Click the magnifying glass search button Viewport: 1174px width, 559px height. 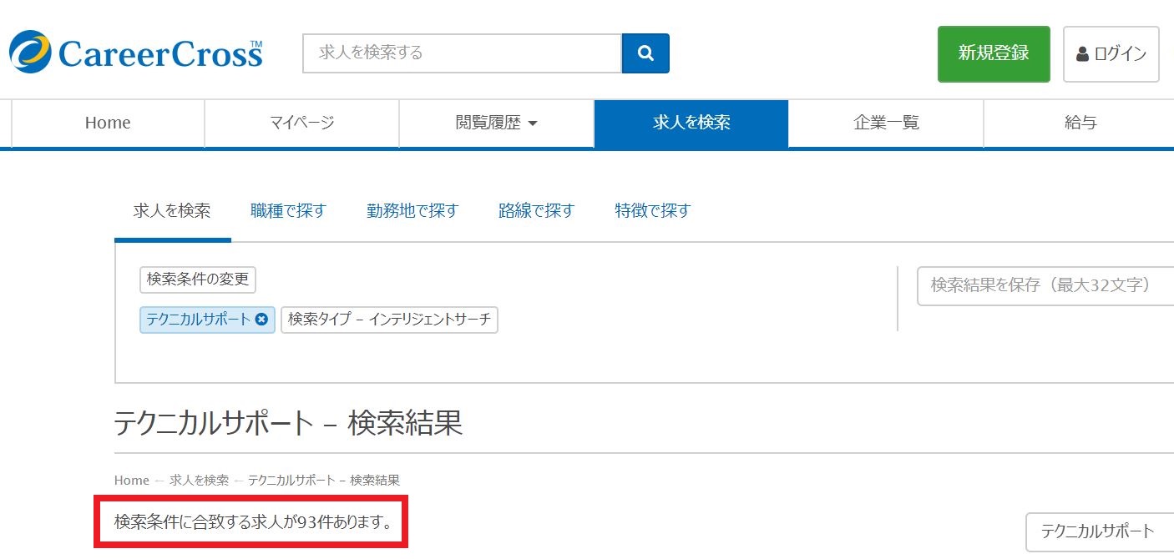645,53
